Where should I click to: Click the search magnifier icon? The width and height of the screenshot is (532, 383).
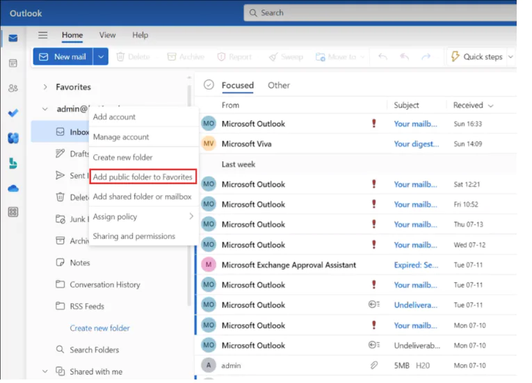[253, 13]
